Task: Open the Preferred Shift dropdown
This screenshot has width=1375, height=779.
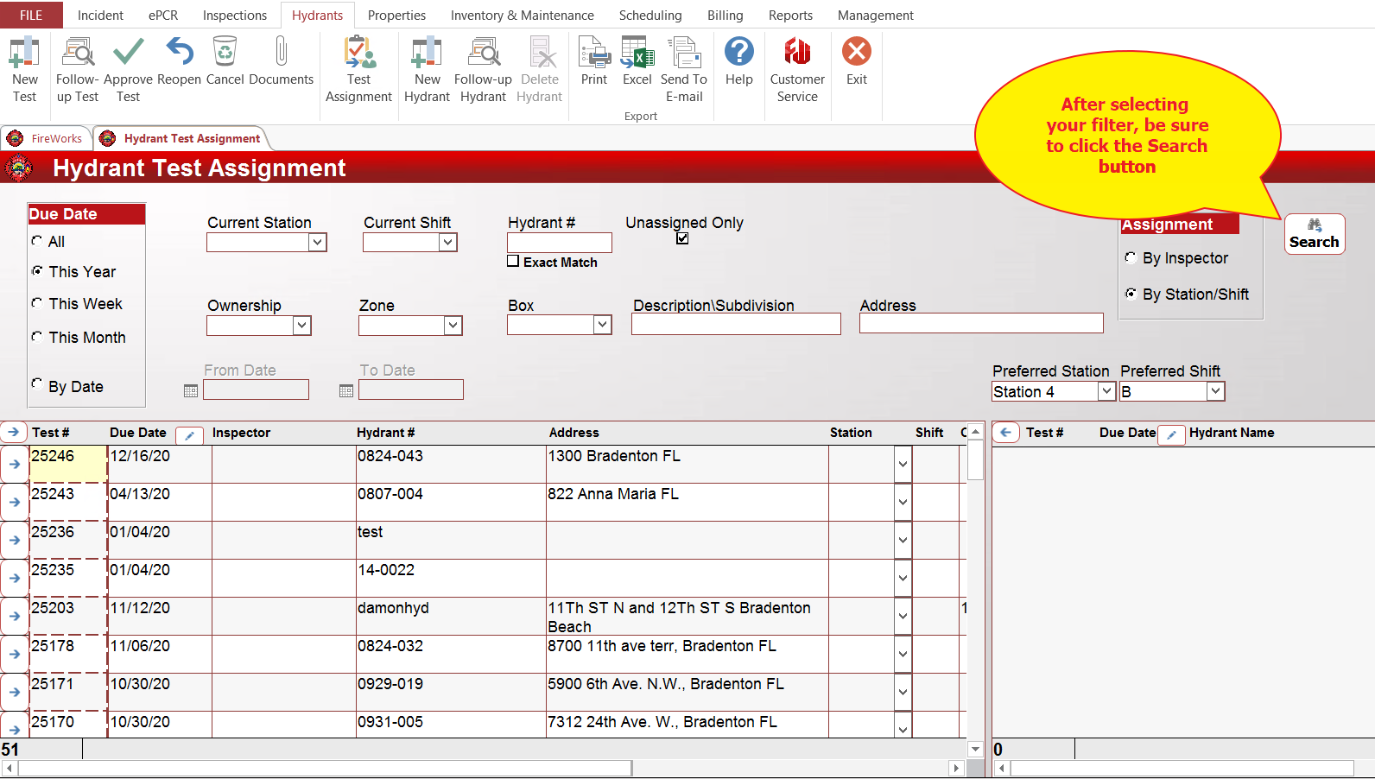Action: (x=1215, y=391)
